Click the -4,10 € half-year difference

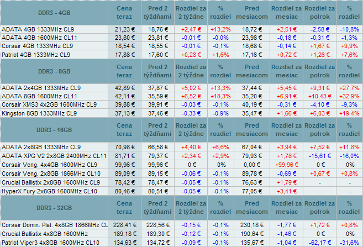[x=320, y=104]
